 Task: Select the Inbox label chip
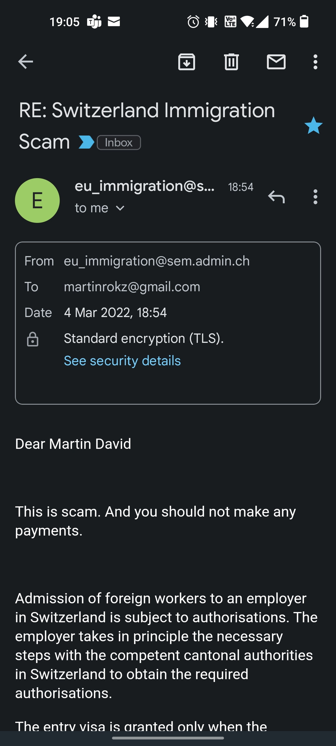click(119, 143)
